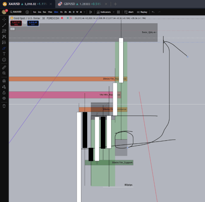Switch to the 15m timeframe
Viewport: 205px width, 202px height.
point(50,12)
